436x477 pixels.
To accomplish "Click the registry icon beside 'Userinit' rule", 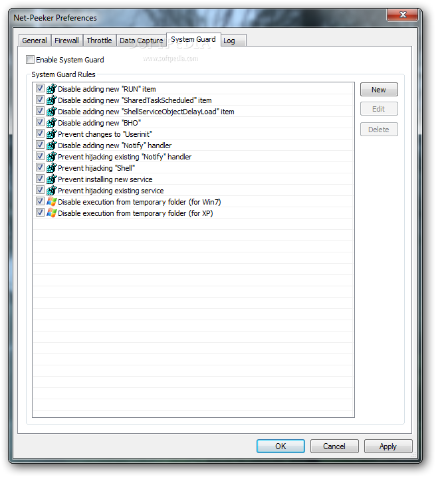I will pos(51,134).
